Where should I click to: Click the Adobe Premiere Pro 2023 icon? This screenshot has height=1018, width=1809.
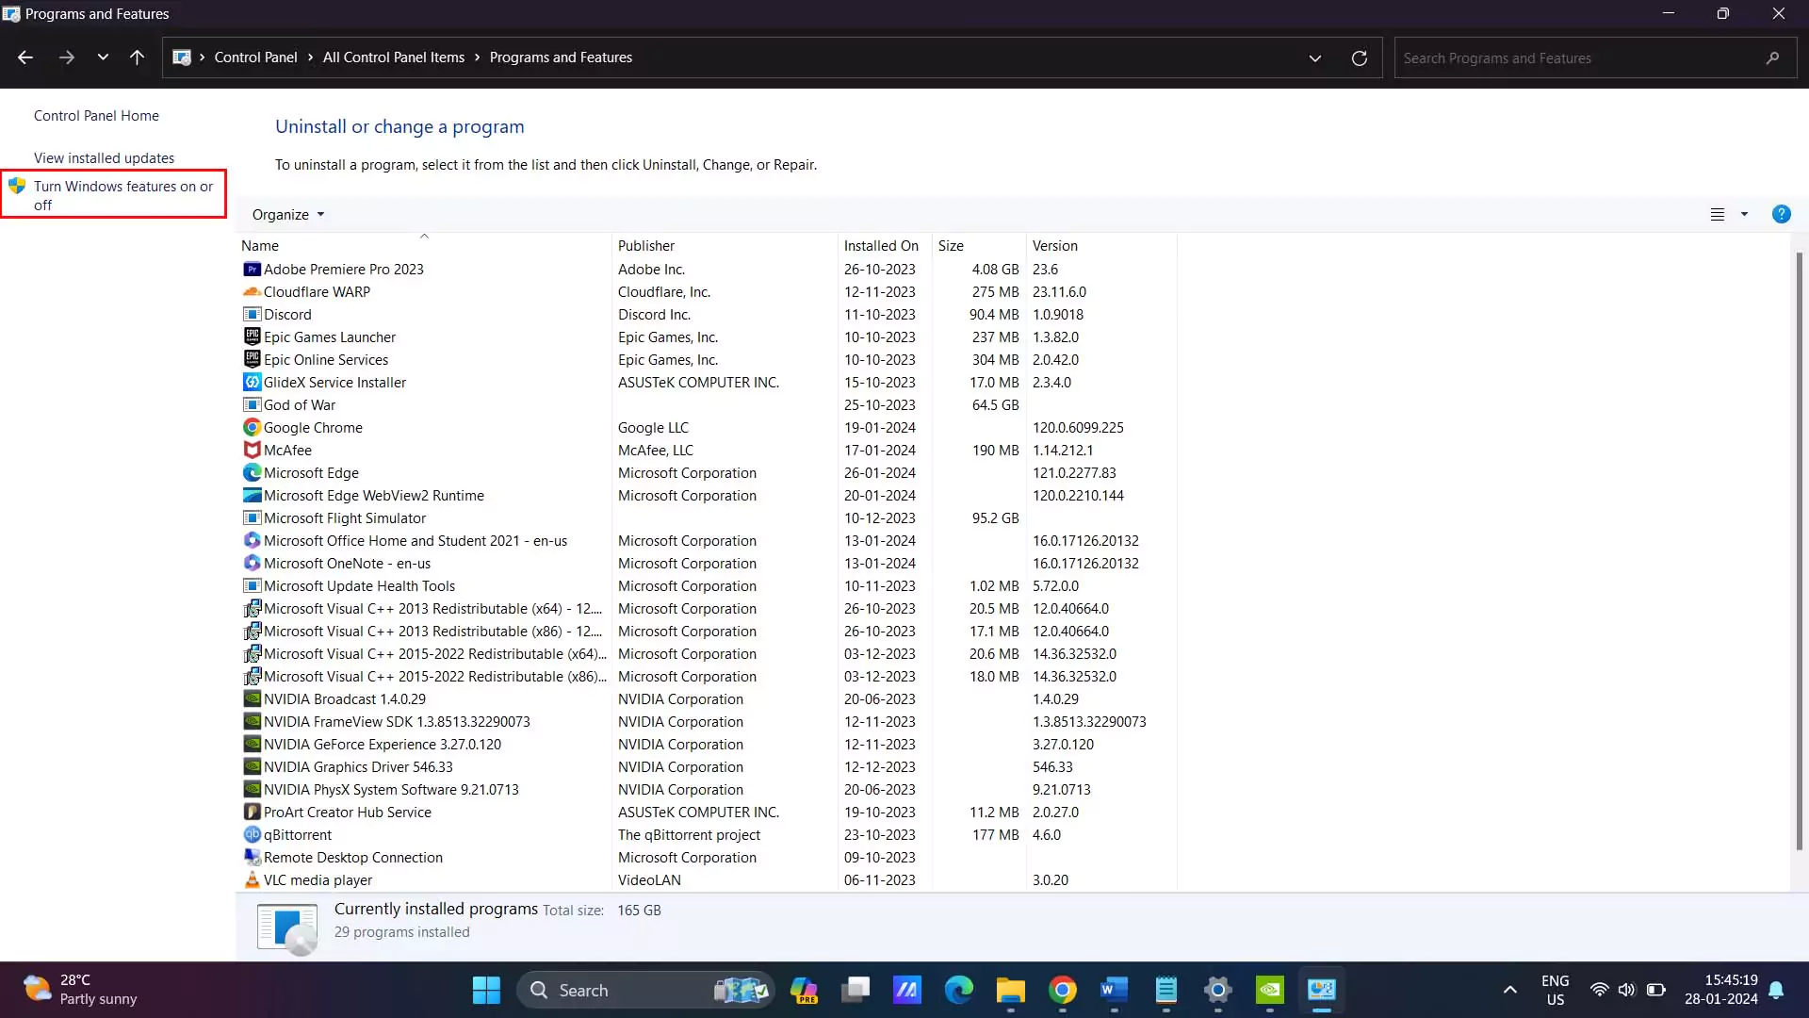coord(252,270)
